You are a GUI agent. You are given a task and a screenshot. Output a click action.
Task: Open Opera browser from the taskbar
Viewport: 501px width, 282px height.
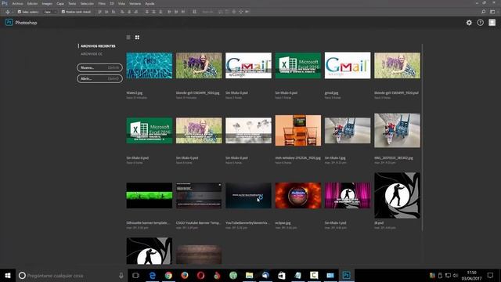(x=200, y=275)
